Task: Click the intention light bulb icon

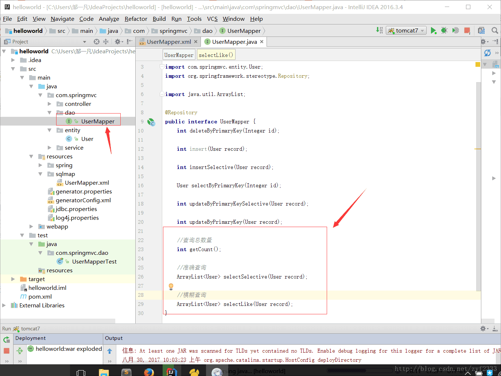Action: click(171, 287)
